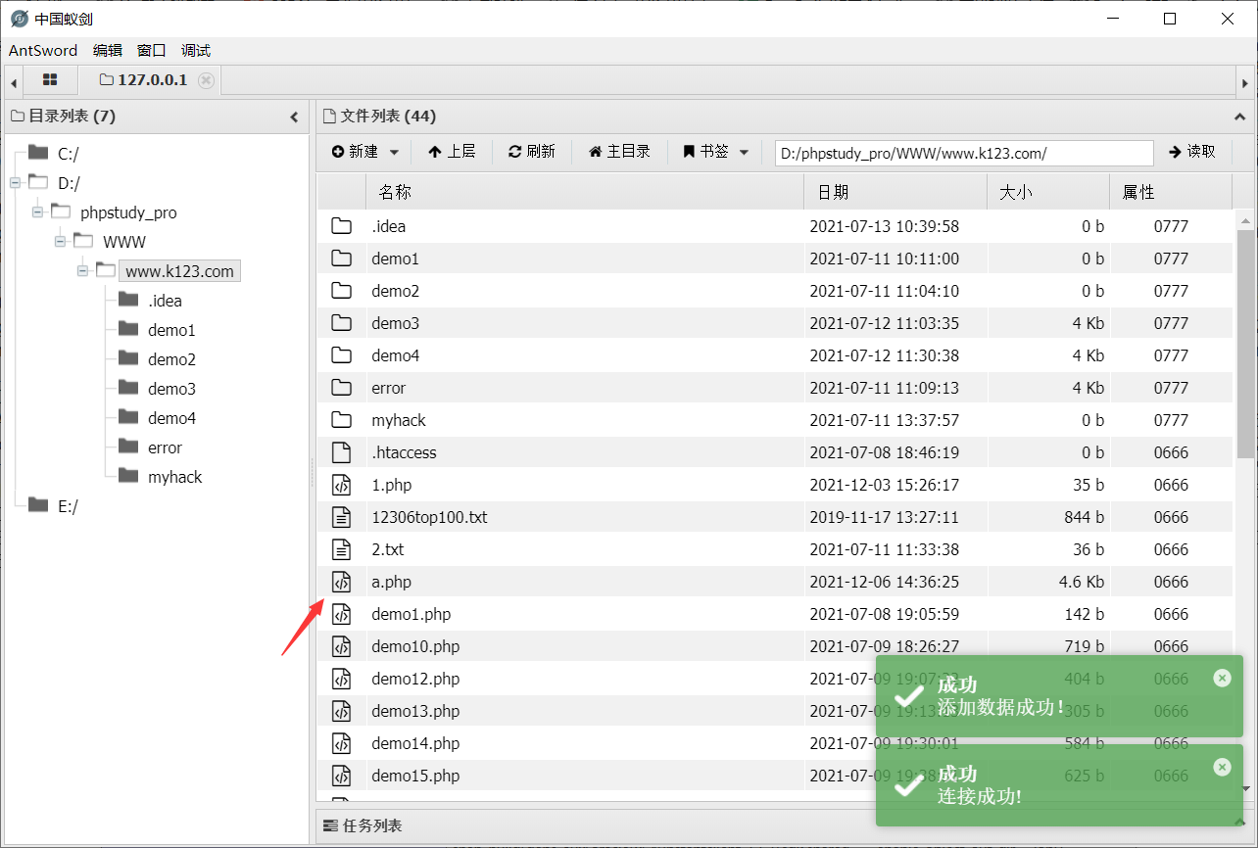Open the home grid tab icon
Image resolution: width=1258 pixels, height=848 pixels.
(x=50, y=79)
